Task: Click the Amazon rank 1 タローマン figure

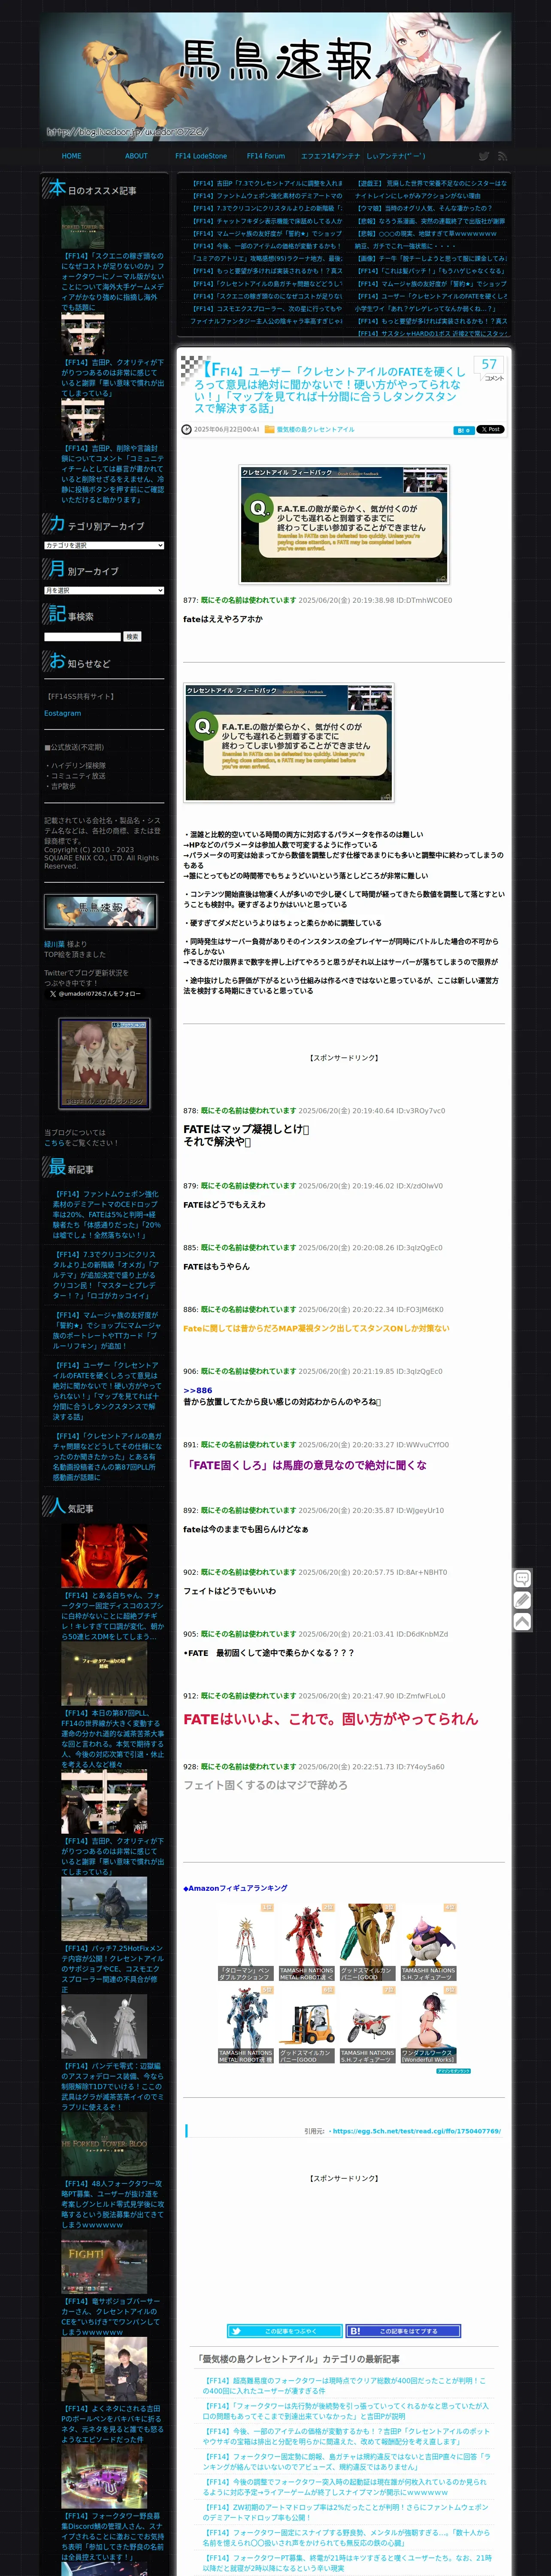Action: coord(245,1942)
